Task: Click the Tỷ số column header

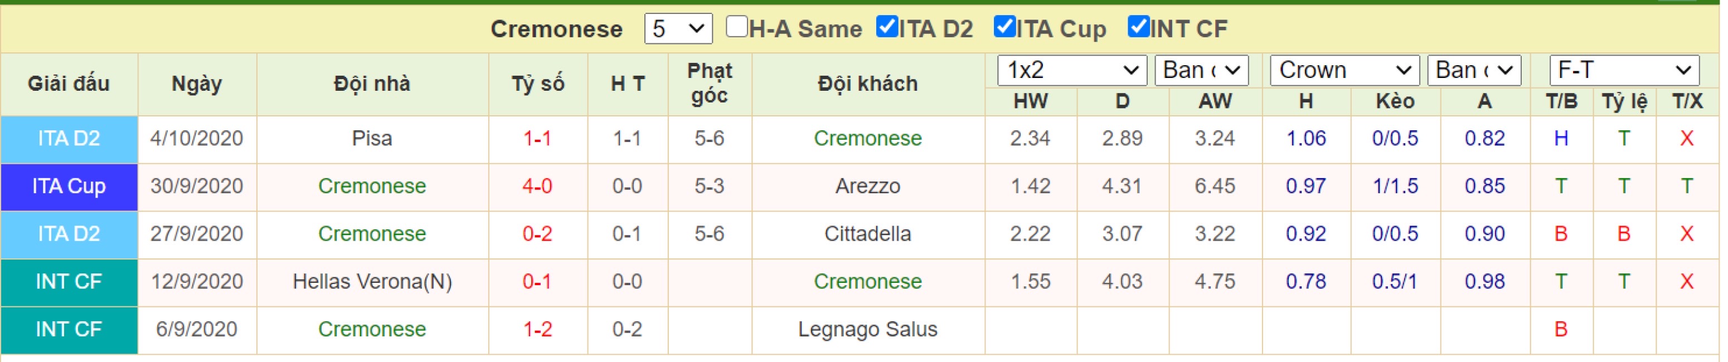Action: 538,84
